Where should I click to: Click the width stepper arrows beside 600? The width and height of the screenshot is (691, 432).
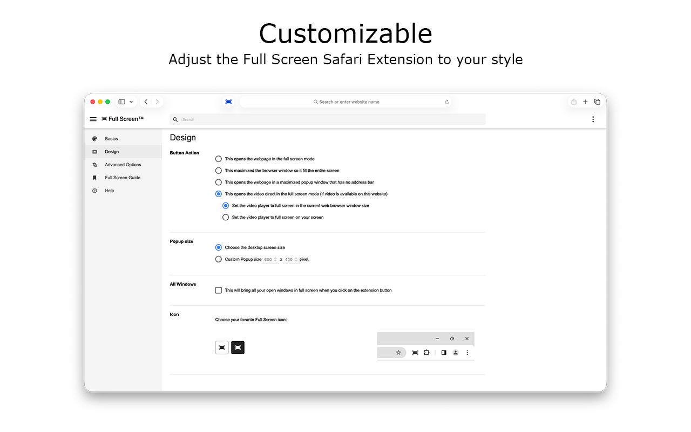pos(276,260)
